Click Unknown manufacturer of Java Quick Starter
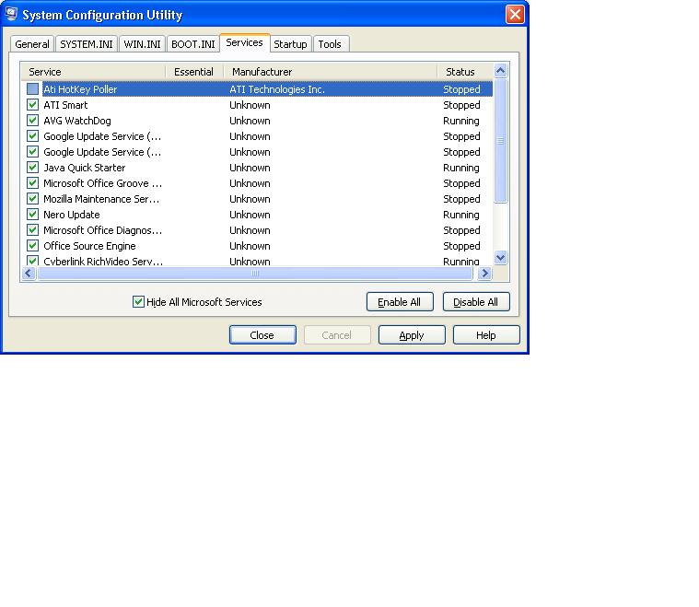 pos(250,168)
